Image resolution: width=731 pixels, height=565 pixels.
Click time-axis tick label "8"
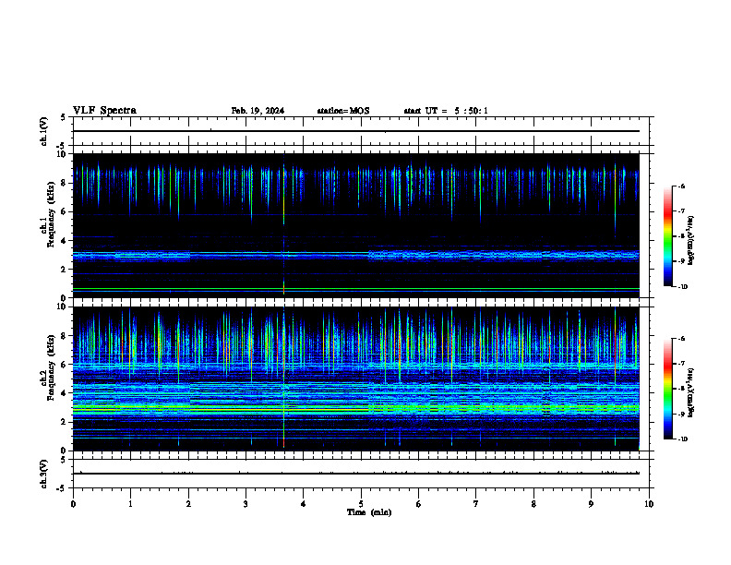(533, 504)
